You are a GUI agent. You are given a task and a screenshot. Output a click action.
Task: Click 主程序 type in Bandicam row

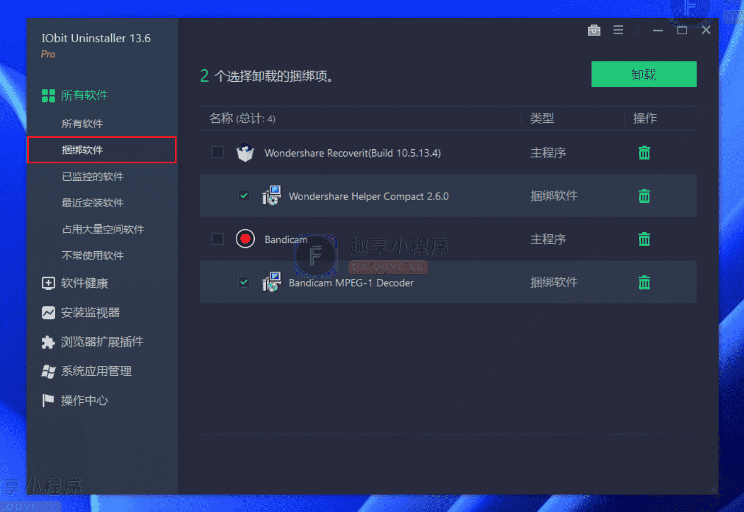pyautogui.click(x=548, y=239)
